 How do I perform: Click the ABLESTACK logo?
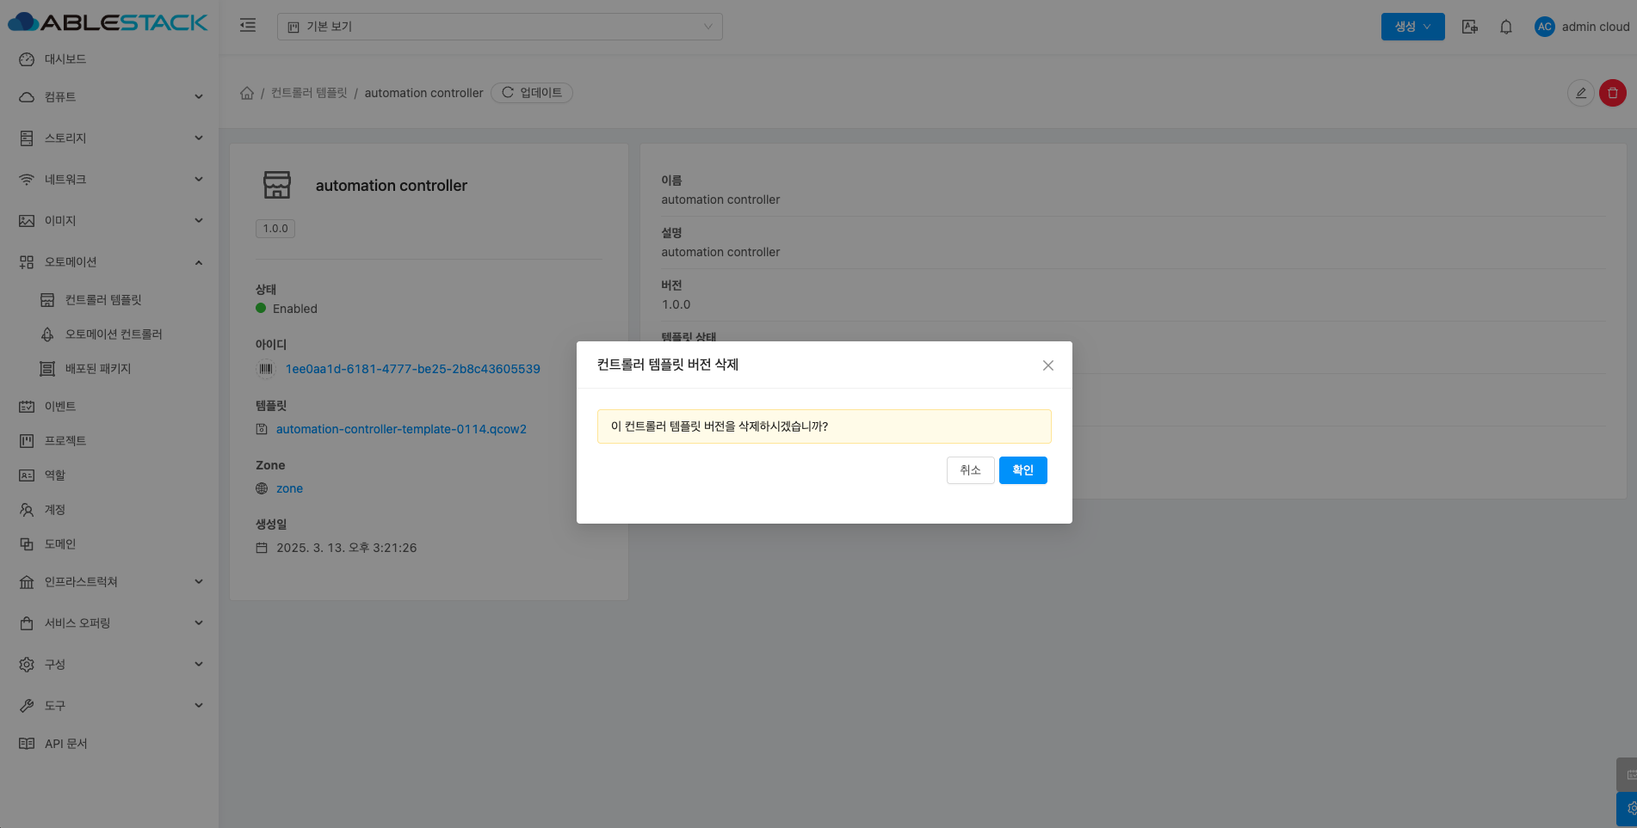[x=108, y=22]
